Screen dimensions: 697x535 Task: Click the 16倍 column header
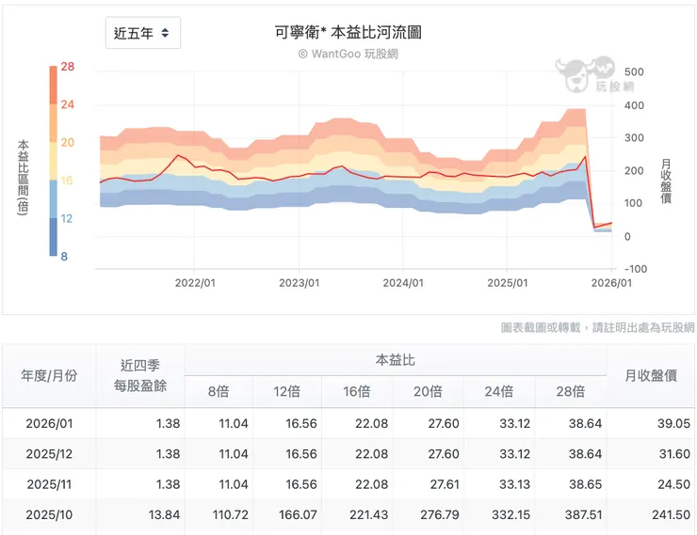tap(357, 391)
